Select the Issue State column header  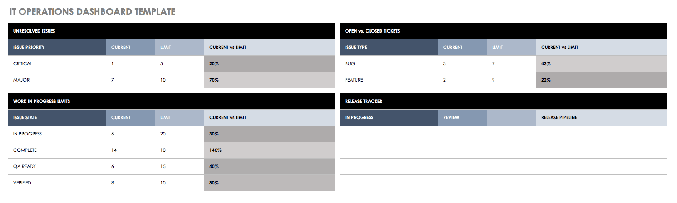[x=25, y=118]
